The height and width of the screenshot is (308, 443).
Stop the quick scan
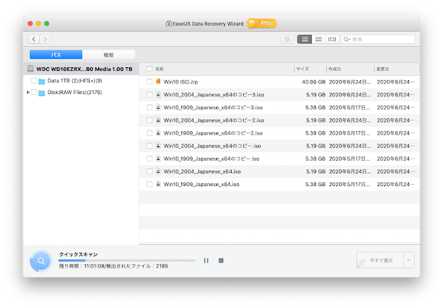click(221, 261)
